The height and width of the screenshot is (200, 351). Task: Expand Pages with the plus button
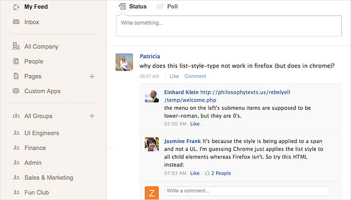(x=92, y=77)
